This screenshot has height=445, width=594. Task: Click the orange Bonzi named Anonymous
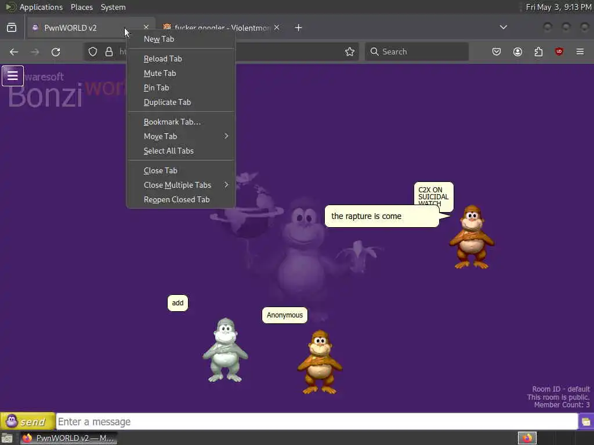pyautogui.click(x=320, y=362)
